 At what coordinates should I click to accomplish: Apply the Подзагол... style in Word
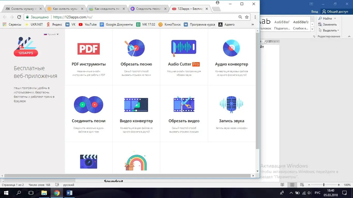(x=282, y=24)
